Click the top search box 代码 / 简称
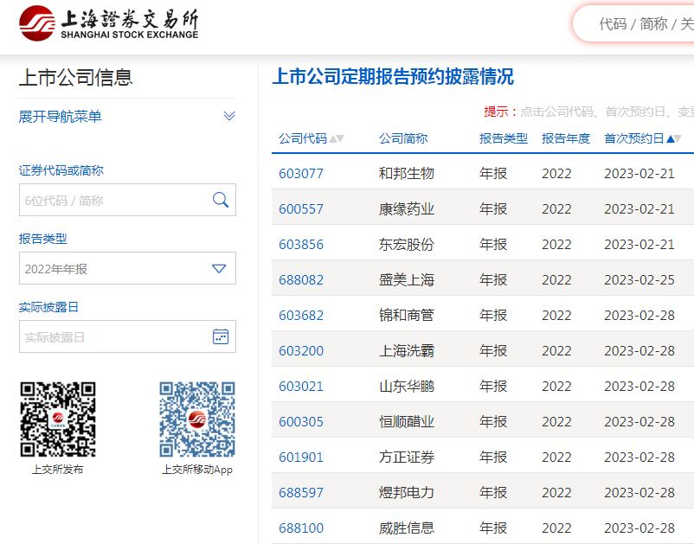The height and width of the screenshot is (544, 694). 640,24
